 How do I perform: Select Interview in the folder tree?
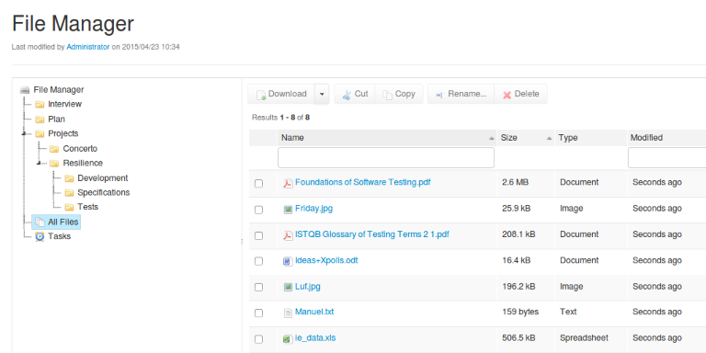(65, 104)
